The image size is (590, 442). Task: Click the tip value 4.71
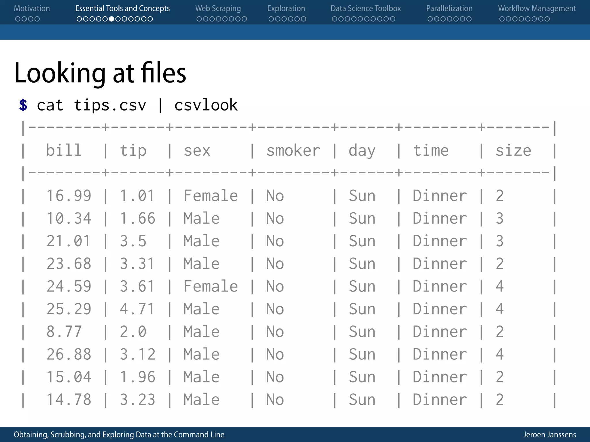[137, 309]
